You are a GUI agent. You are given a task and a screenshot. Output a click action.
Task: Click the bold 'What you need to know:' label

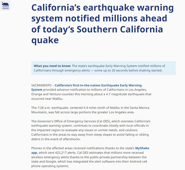tap(52, 66)
